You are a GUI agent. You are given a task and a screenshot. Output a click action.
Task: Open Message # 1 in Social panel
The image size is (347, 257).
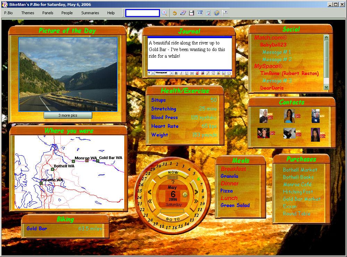click(x=277, y=52)
